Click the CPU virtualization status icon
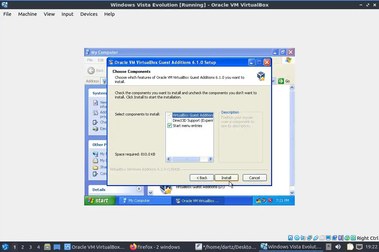This screenshot has width=379, height=252. (341, 238)
